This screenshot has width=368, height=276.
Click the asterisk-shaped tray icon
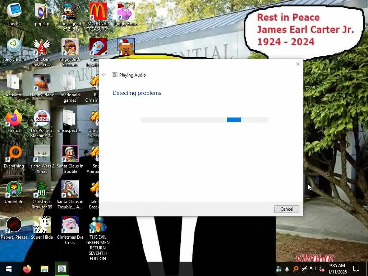click(304, 269)
